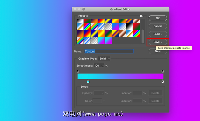Screen dimensions: 200x121
Task: Open the Gradient Type dropdown showing Solid
Action: [104, 59]
